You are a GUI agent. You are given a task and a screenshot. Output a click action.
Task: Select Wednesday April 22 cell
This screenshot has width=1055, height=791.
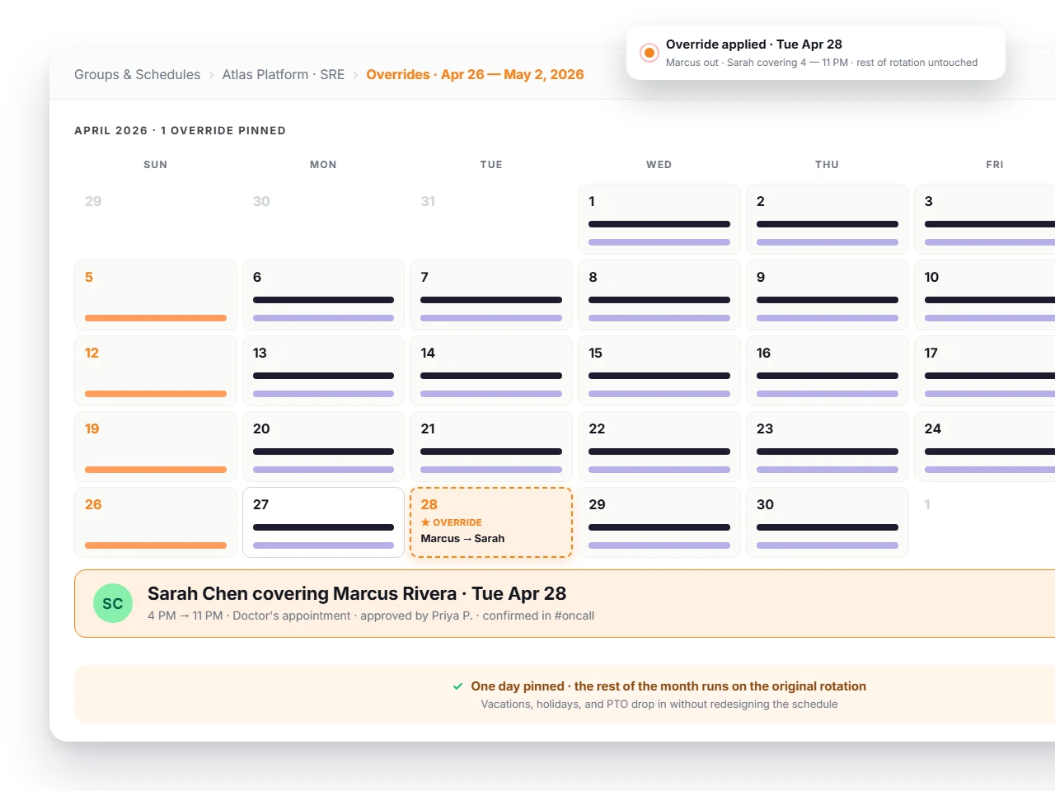[x=659, y=447]
